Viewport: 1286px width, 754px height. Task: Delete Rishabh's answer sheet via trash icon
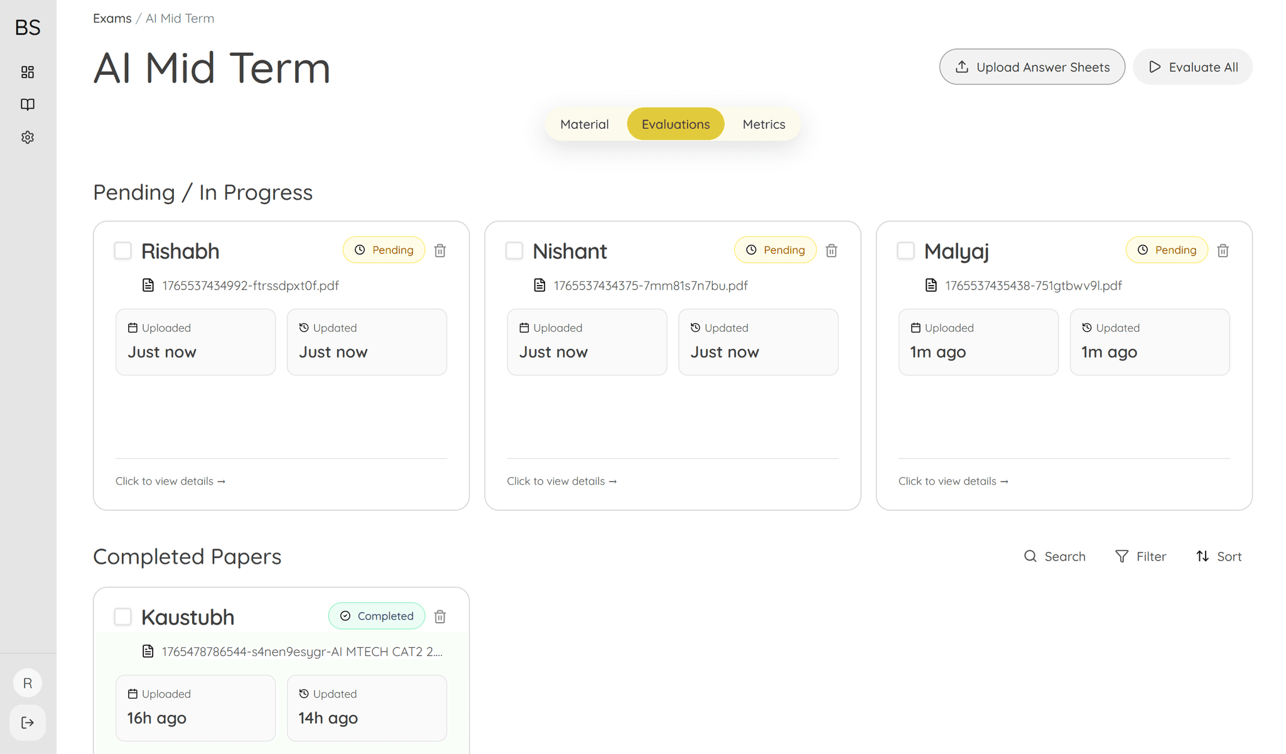click(440, 250)
